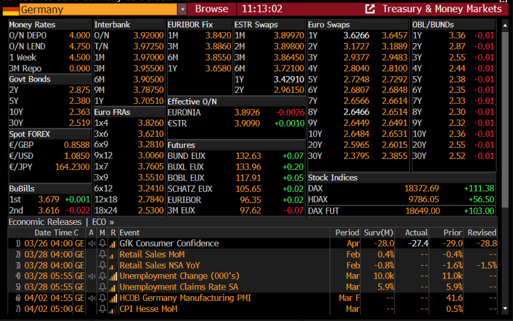Click the Browse button
Screen dimensions: 513x321
(x=211, y=9)
